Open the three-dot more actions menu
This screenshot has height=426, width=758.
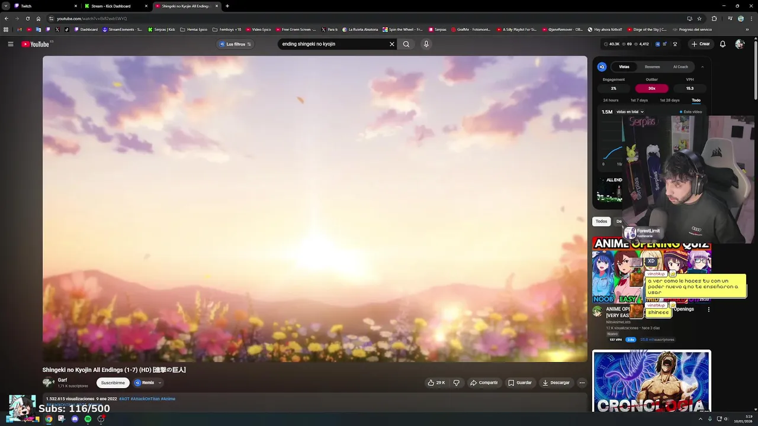(x=582, y=383)
